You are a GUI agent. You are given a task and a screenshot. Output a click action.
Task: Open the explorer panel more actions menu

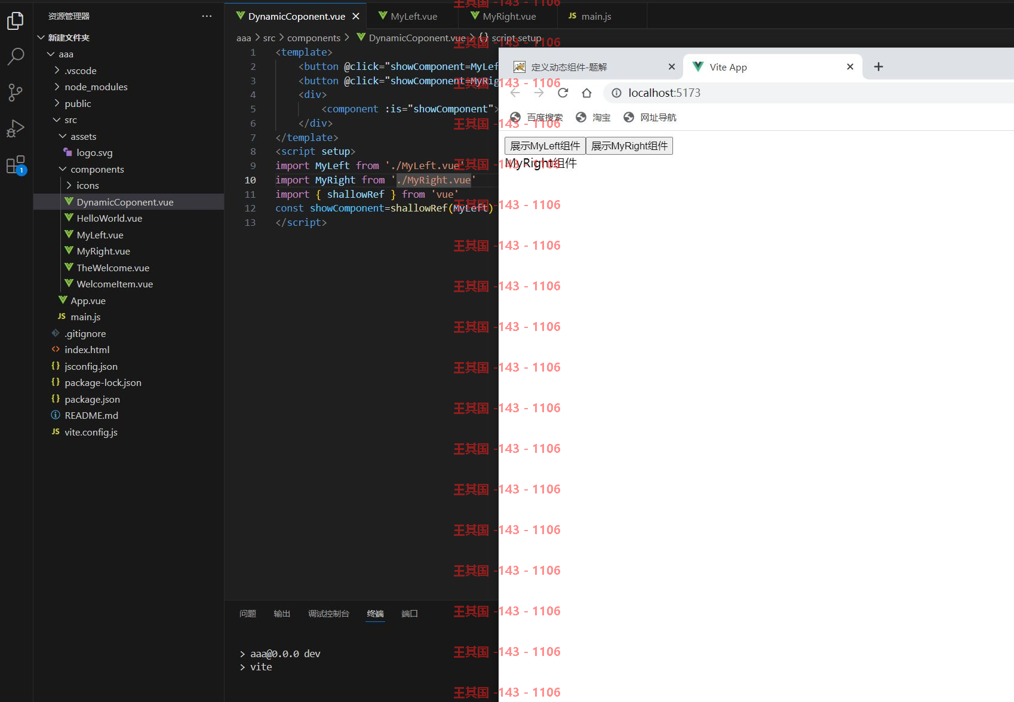click(x=207, y=16)
